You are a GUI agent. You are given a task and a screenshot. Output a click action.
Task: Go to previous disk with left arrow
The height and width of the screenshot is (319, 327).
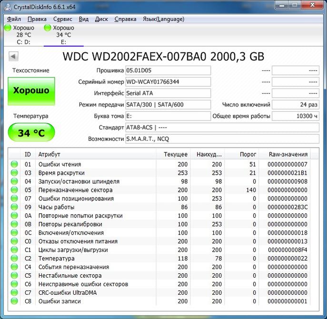point(13,56)
